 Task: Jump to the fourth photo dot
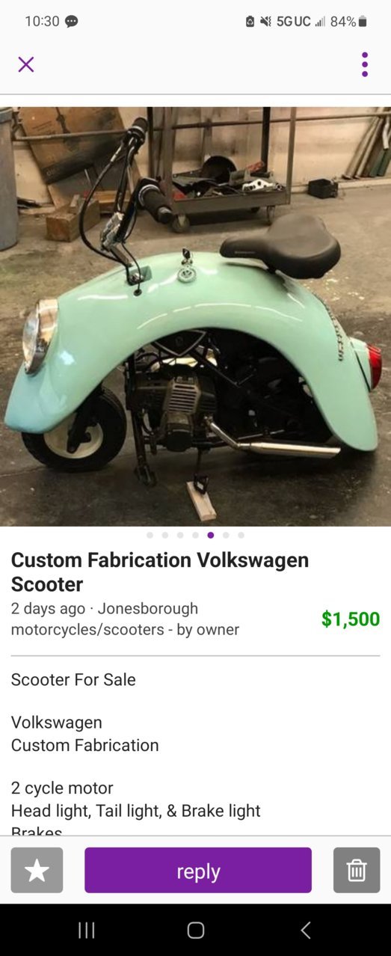(x=195, y=535)
